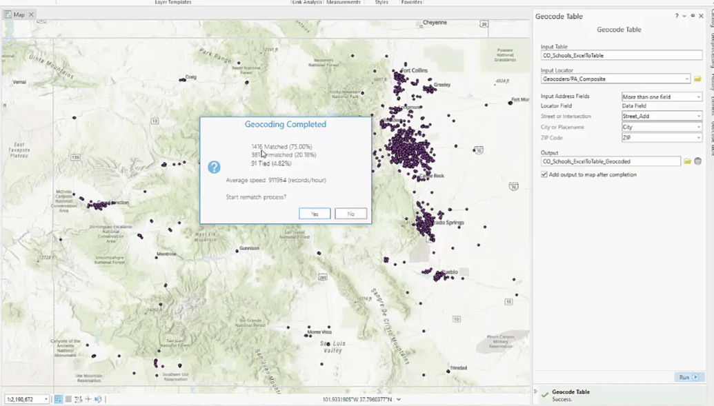Click inside the Input Table field
Screen dimensions: 714x406
(619, 54)
